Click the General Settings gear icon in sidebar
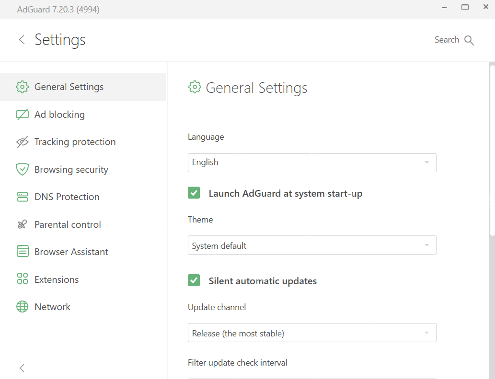Viewport: 495px width, 379px height. click(x=22, y=87)
